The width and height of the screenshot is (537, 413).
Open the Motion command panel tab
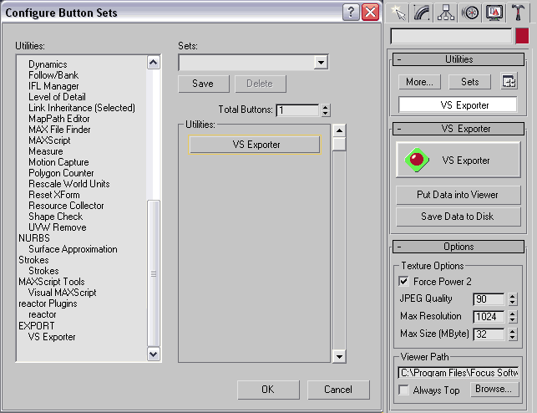tap(470, 13)
